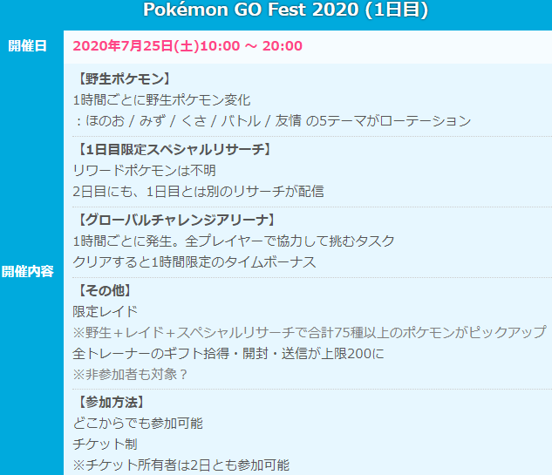552x475 pixels.
Task: Click the 【その他】 section heading
Action: tap(103, 290)
